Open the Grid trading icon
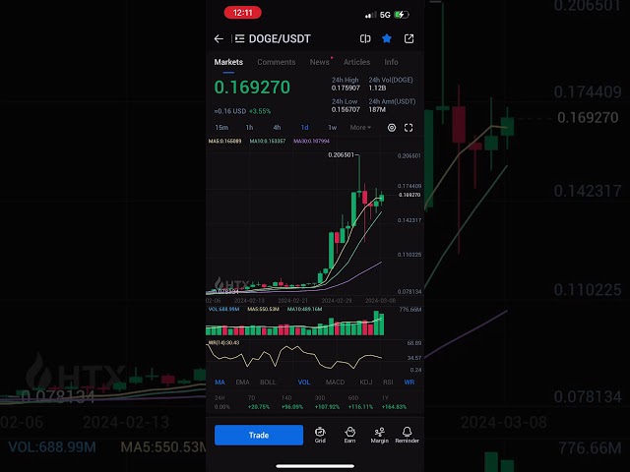This screenshot has height=472, width=630. point(320,435)
